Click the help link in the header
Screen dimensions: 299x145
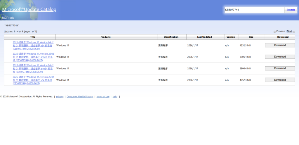point(12,18)
